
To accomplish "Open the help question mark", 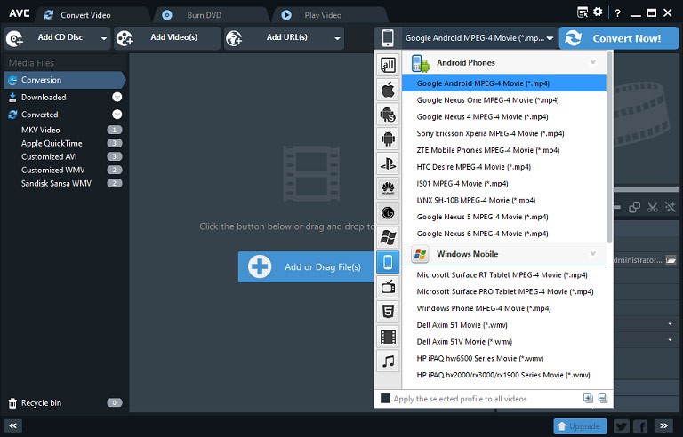I will [617, 13].
